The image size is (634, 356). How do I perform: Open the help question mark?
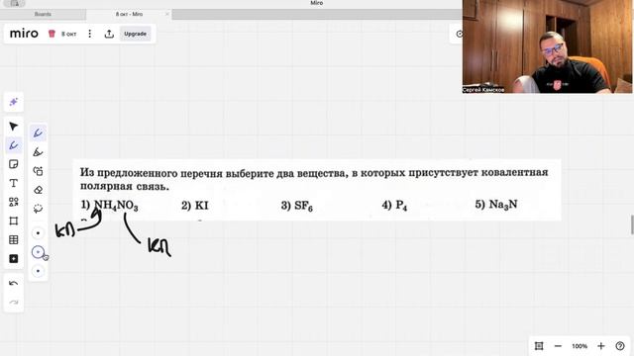coord(620,346)
